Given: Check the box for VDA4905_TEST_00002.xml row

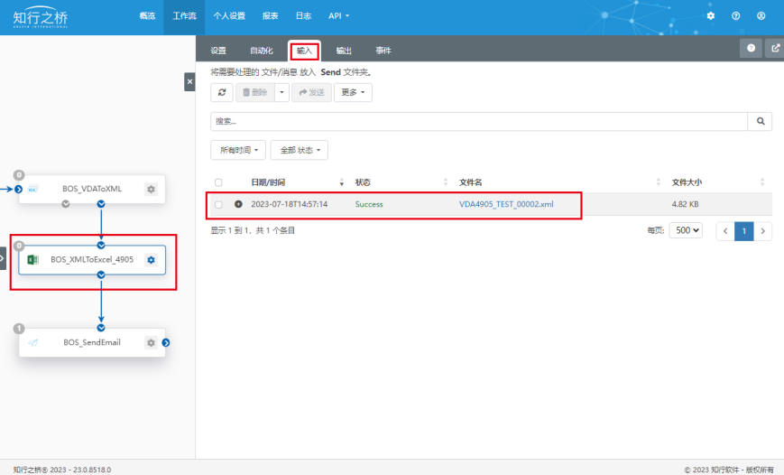Looking at the screenshot, I should click(218, 205).
